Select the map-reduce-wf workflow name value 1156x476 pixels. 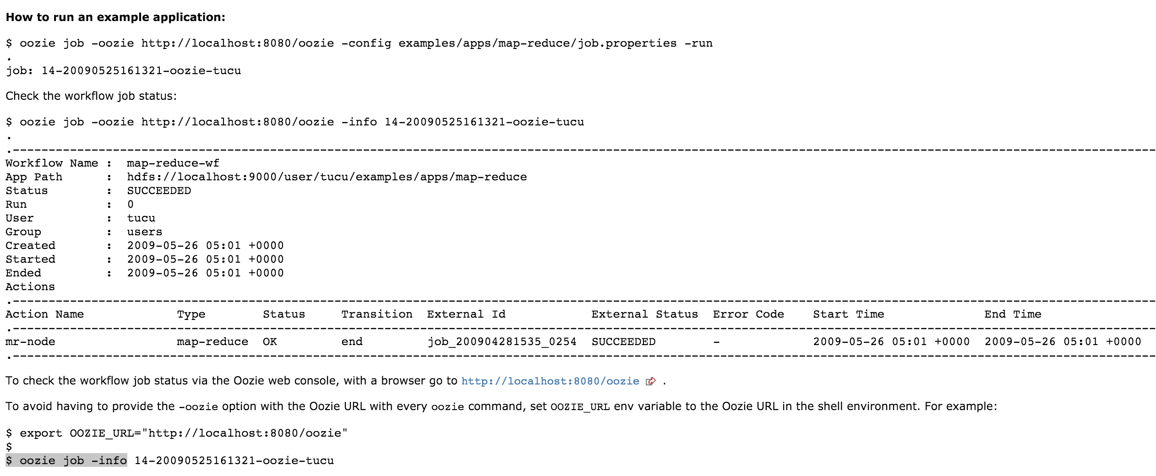click(173, 163)
